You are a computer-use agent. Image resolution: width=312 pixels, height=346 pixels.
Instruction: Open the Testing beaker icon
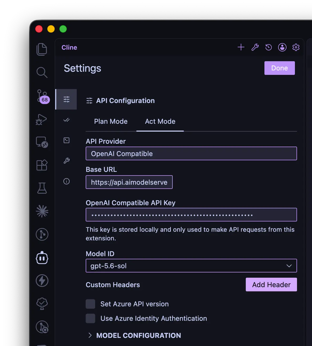click(42, 188)
